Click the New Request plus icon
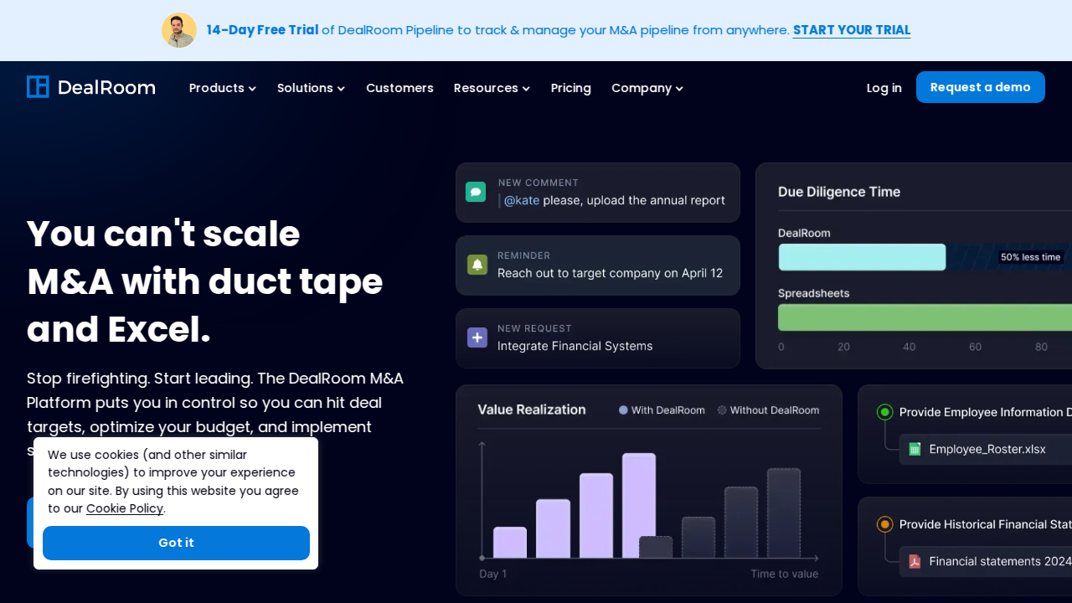The width and height of the screenshot is (1072, 603). 477,338
